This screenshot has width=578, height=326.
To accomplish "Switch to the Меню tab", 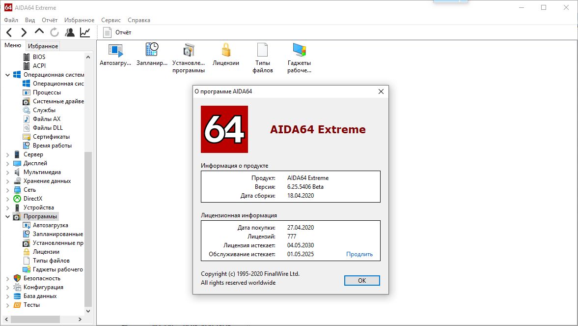I will (x=13, y=45).
